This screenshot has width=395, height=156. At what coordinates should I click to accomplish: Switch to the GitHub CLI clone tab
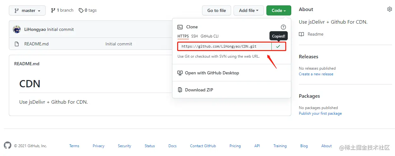point(209,36)
